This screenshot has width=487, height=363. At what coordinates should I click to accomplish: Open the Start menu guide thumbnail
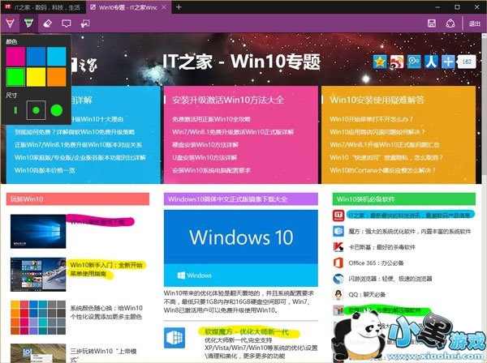point(38,275)
